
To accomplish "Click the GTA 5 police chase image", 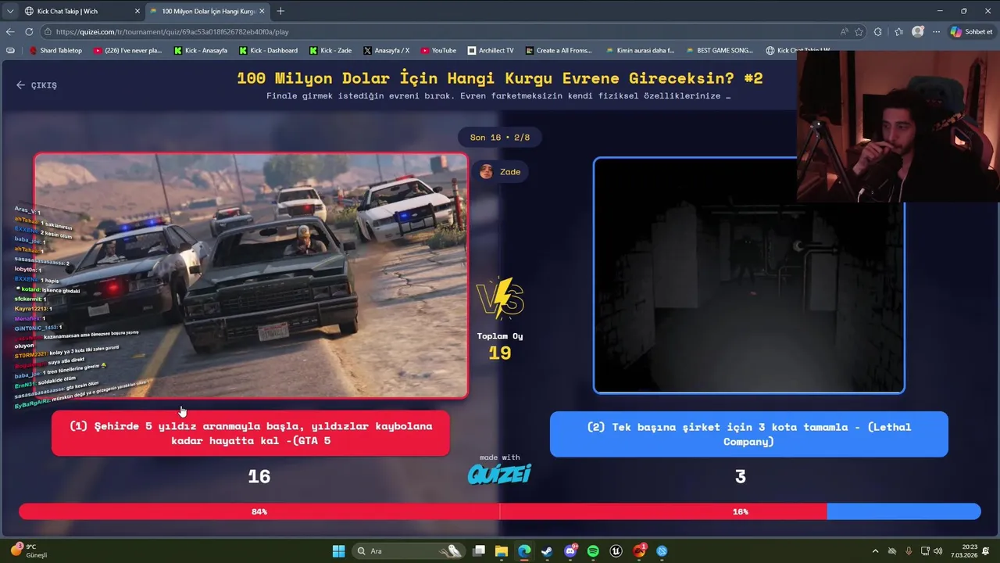I will (251, 275).
